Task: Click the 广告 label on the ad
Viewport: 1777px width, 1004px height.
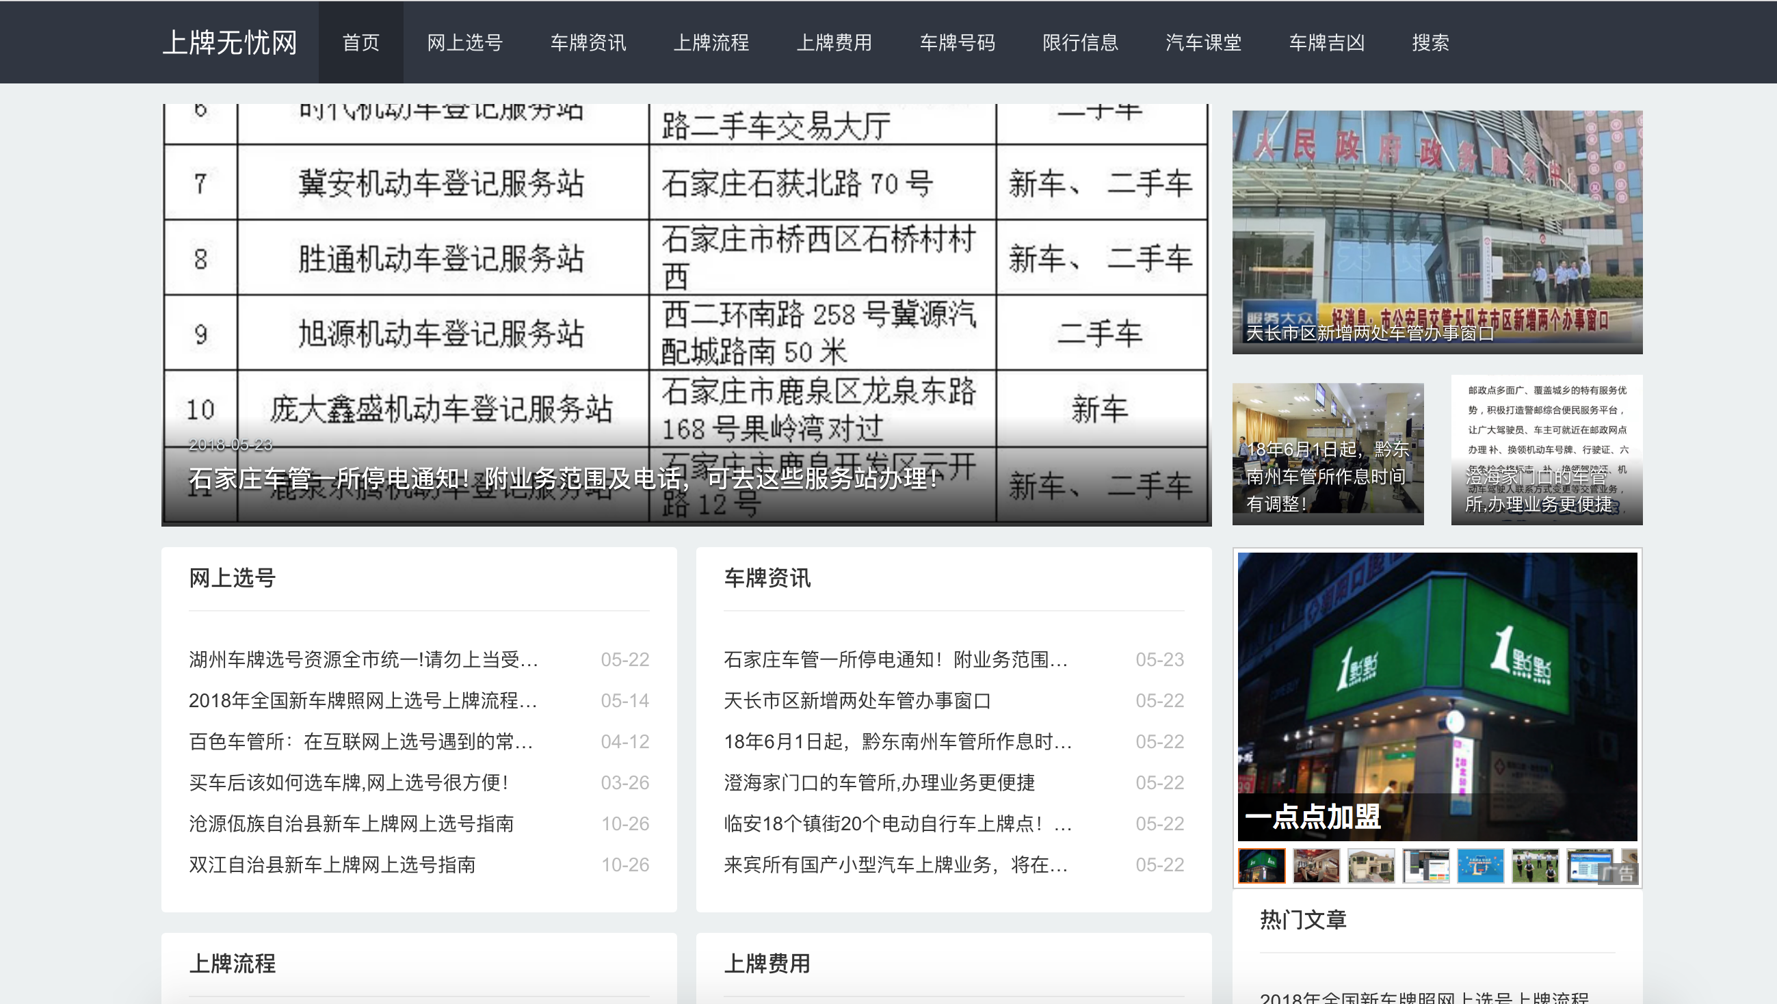Action: click(x=1618, y=874)
